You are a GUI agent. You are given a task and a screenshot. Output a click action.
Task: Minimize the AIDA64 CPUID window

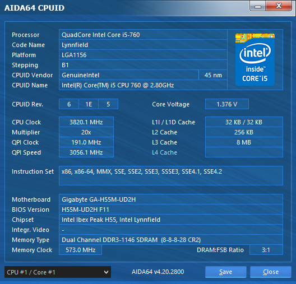click(x=258, y=6)
